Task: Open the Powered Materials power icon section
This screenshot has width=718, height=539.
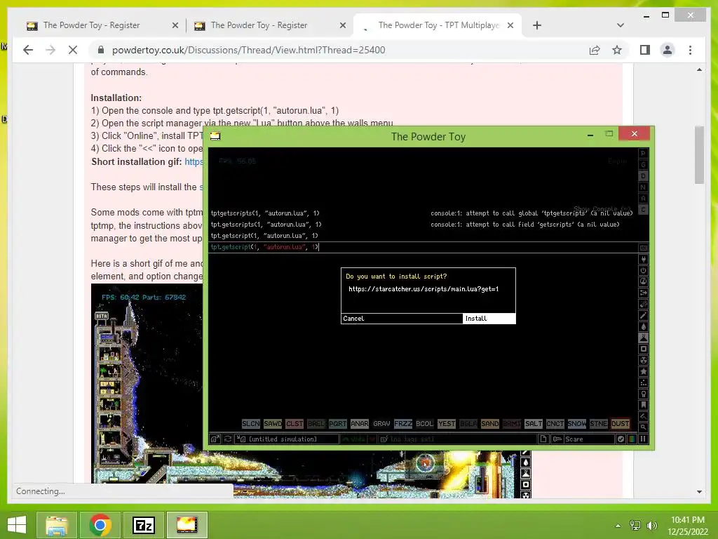Action: click(x=644, y=270)
